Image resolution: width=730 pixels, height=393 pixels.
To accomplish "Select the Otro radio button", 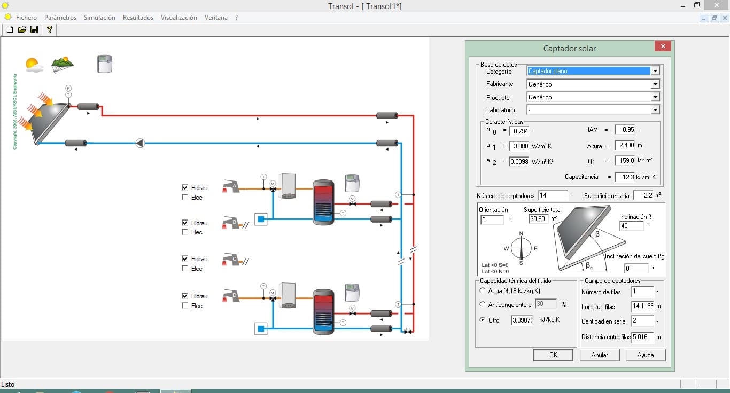I will [483, 320].
